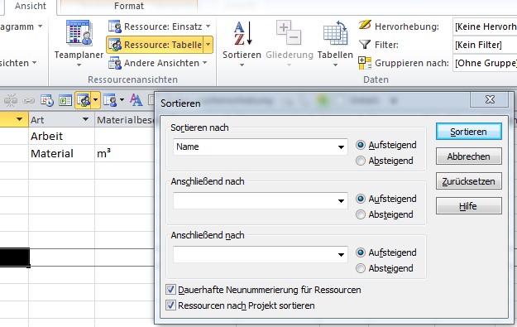Screen dimensions: 517x327
Task: Open the filter arrow left of Art column
Action: [x=20, y=119]
